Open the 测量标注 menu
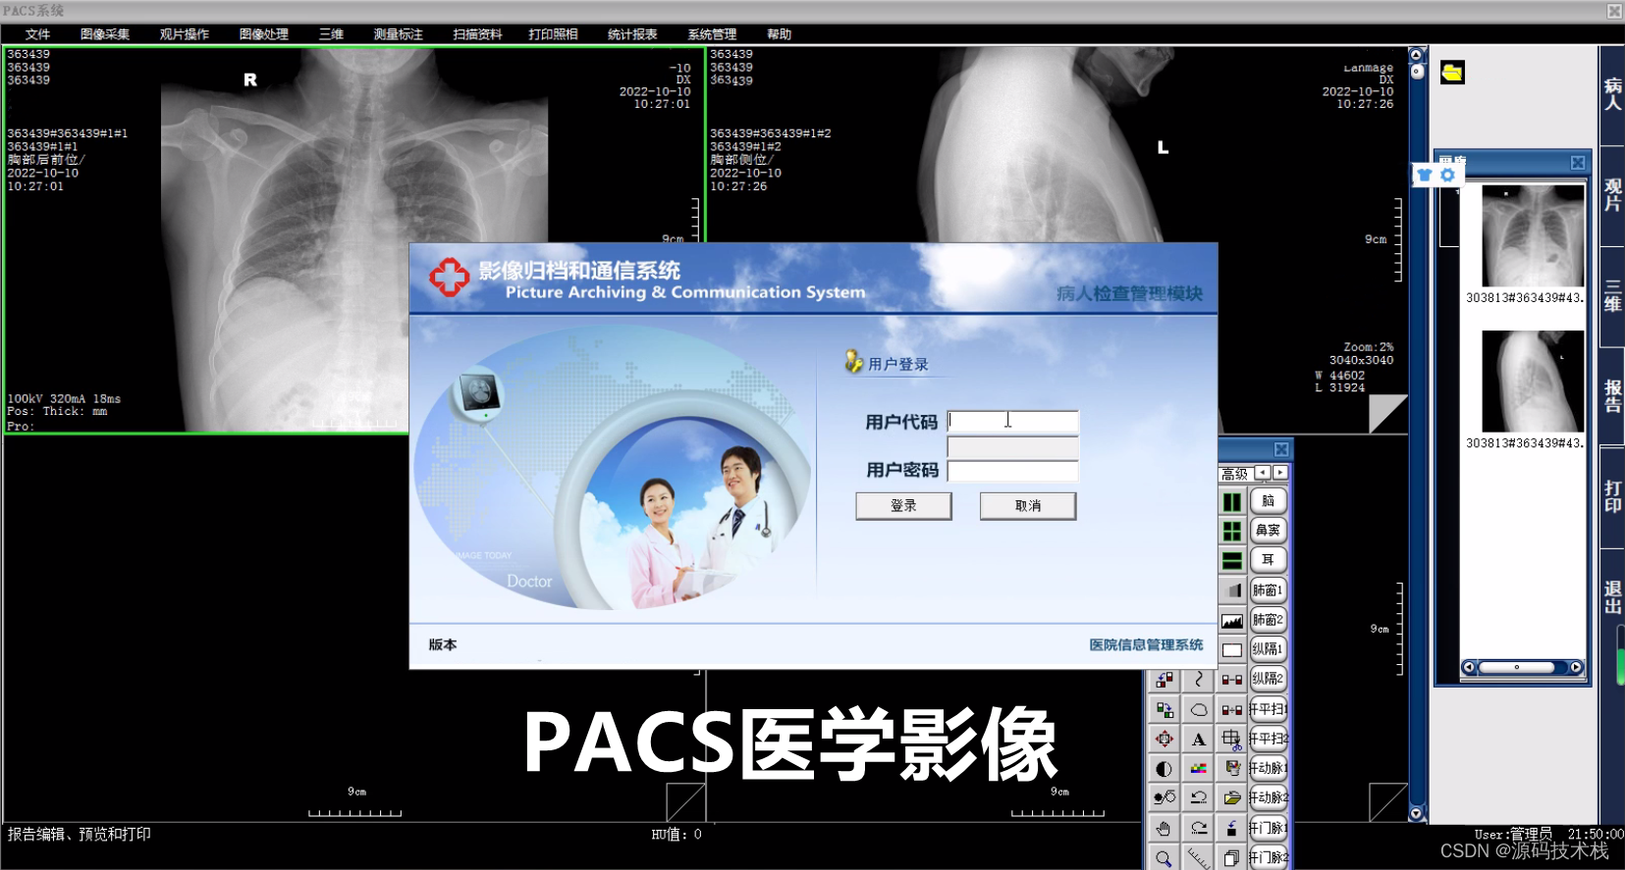The image size is (1625, 870). (398, 34)
